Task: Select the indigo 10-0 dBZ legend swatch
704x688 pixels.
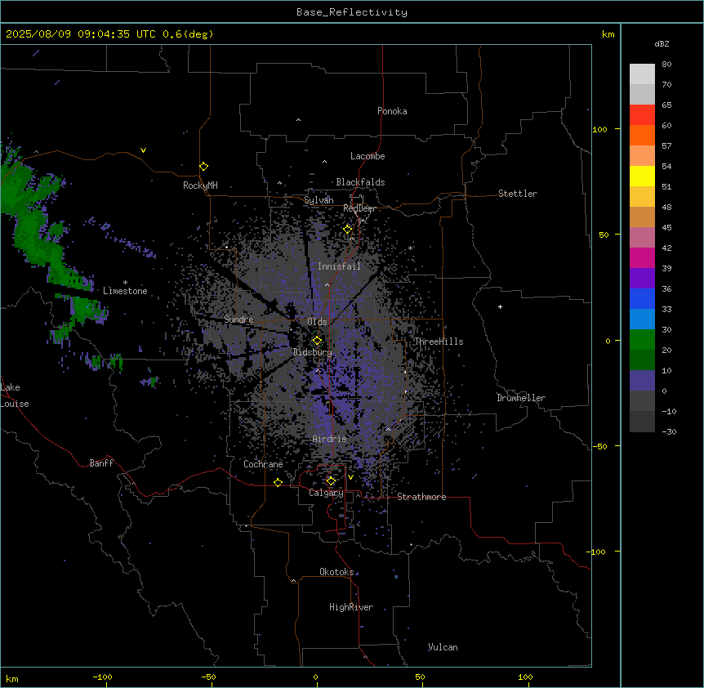Action: coord(642,381)
